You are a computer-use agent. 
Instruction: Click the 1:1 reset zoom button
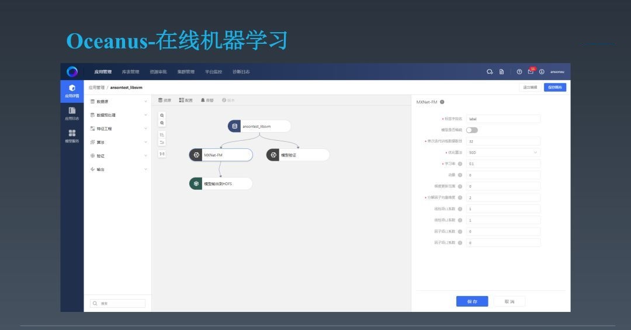click(x=162, y=154)
